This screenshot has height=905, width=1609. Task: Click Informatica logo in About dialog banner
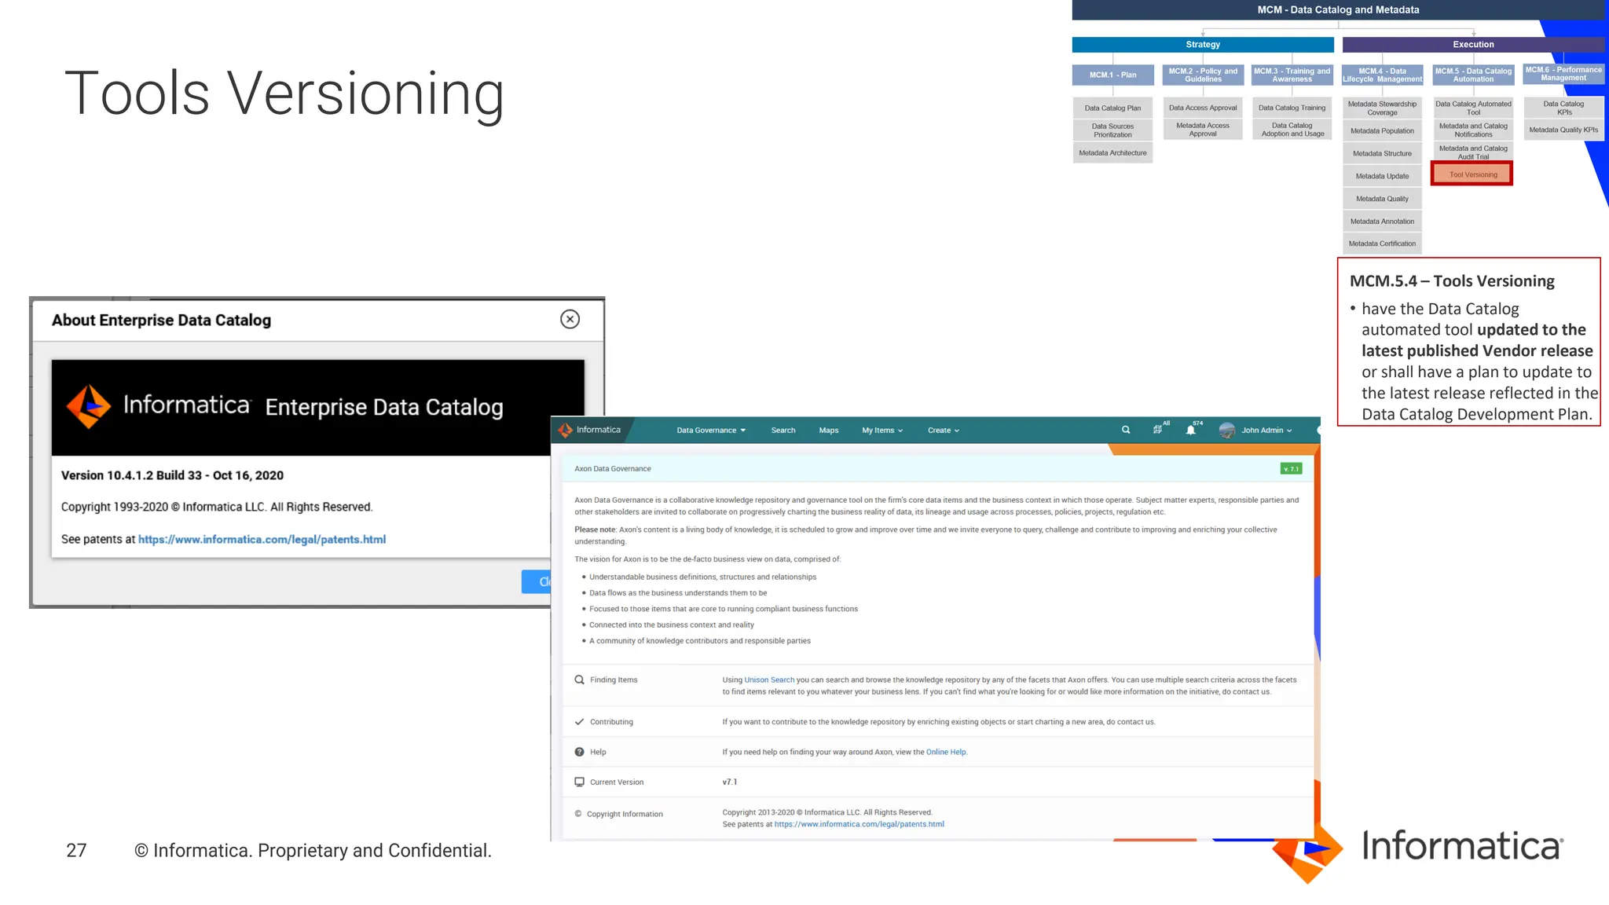click(158, 405)
